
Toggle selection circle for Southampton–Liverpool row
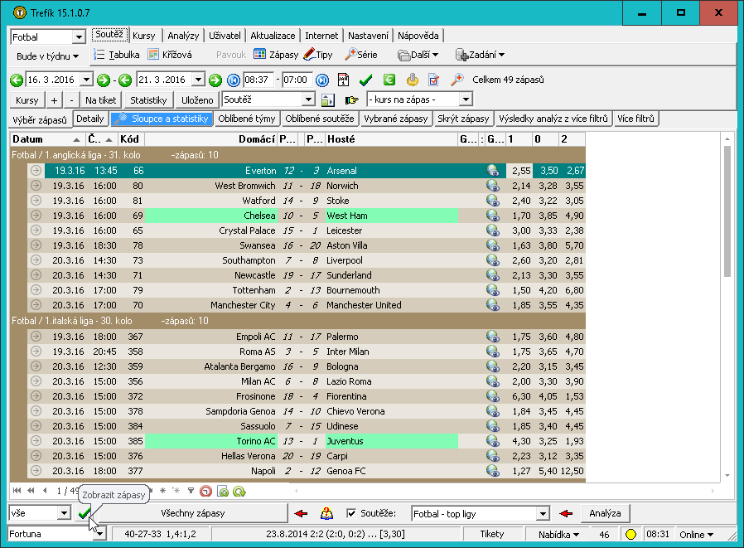(36, 259)
